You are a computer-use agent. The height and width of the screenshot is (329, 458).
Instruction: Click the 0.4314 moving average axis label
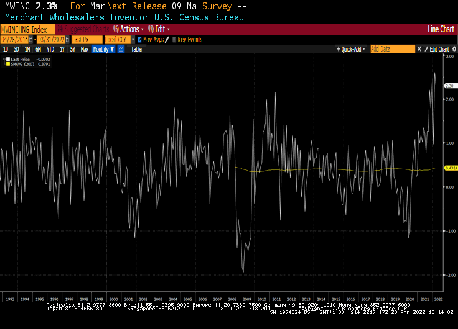[451, 168]
